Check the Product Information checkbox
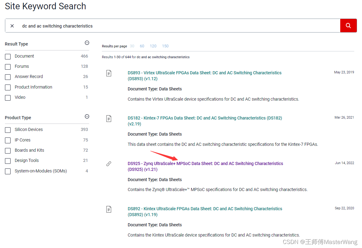Screen dimensions: 362x248 coord(8,87)
